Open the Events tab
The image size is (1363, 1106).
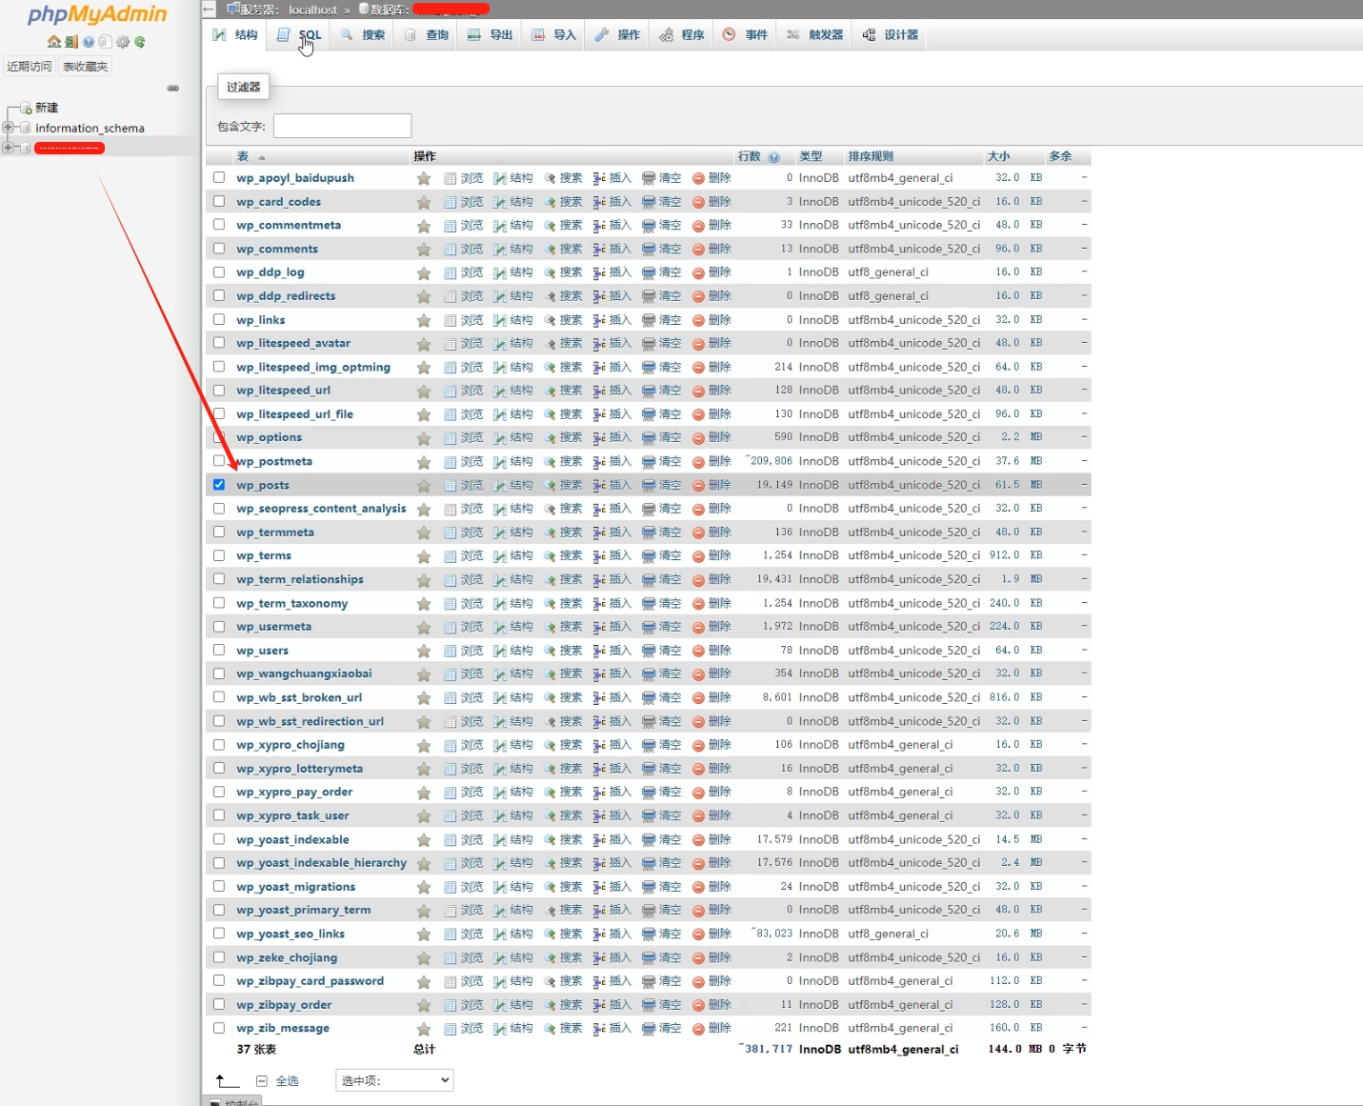tap(745, 35)
